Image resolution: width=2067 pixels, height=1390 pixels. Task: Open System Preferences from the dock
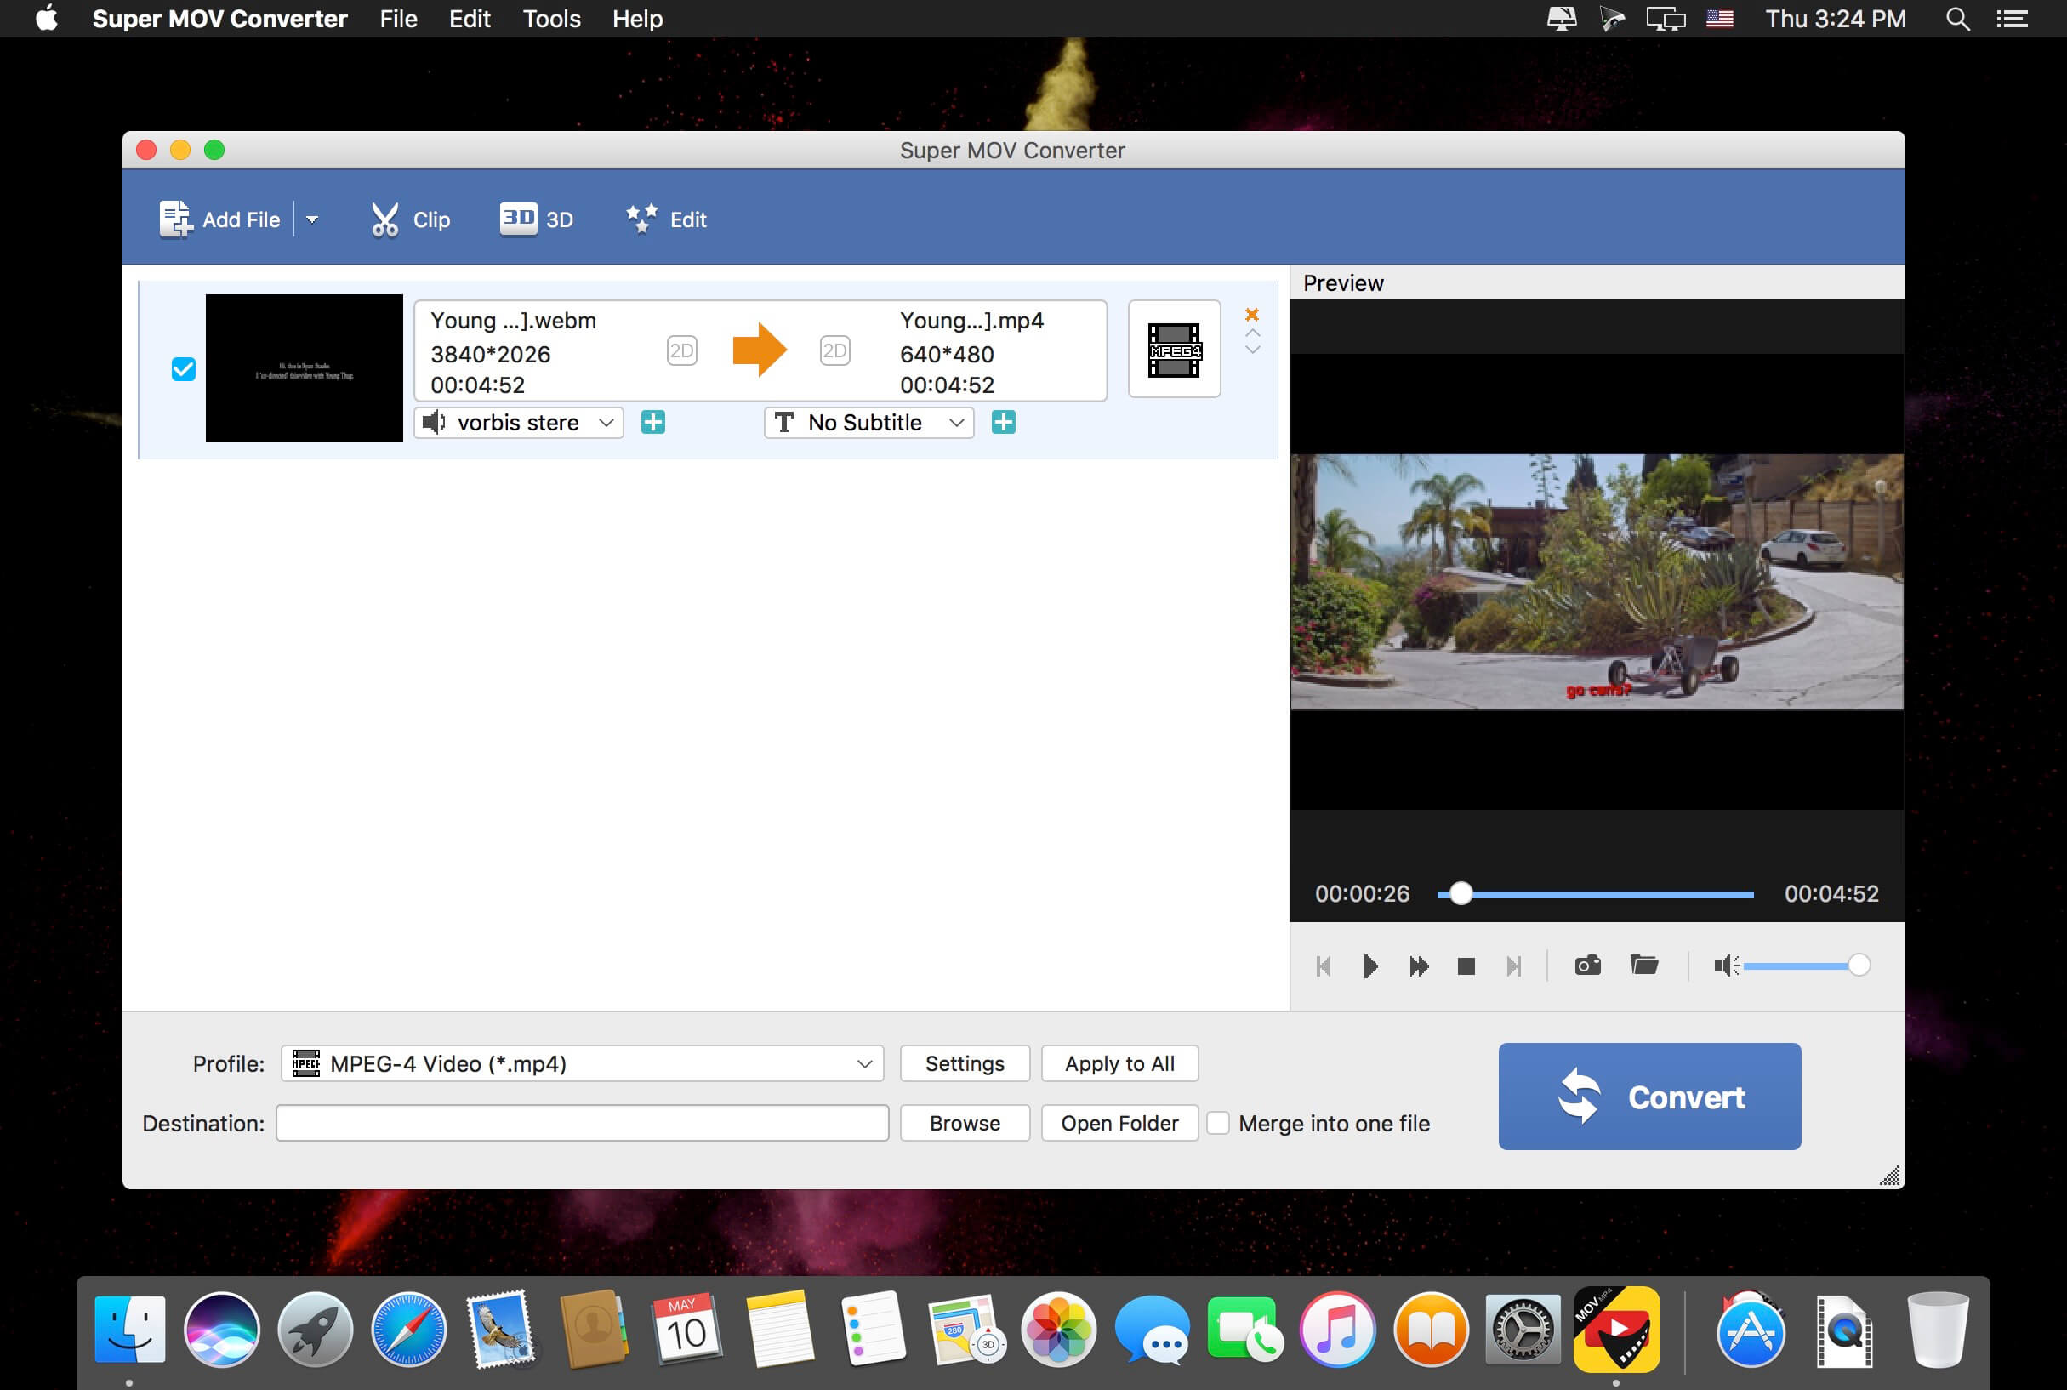click(1523, 1330)
